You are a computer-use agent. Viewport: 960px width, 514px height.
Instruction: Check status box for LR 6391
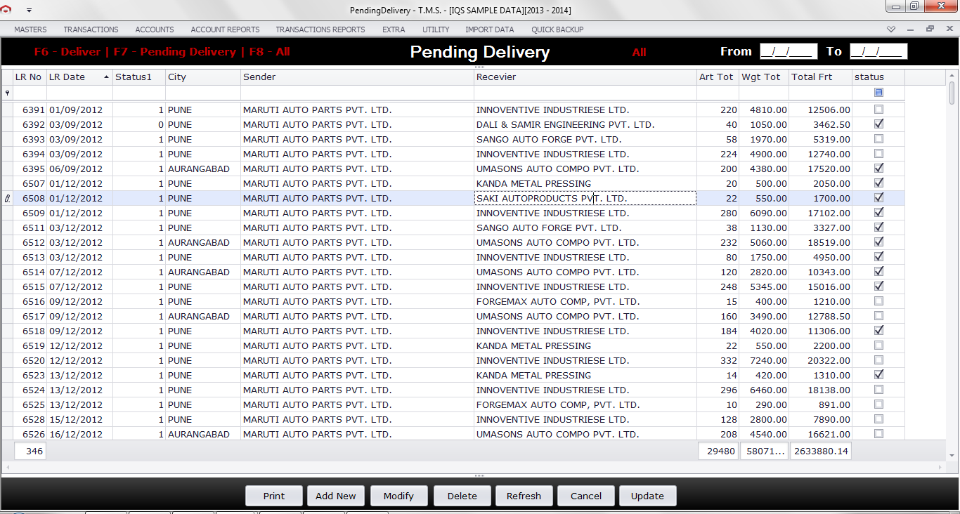(x=878, y=110)
